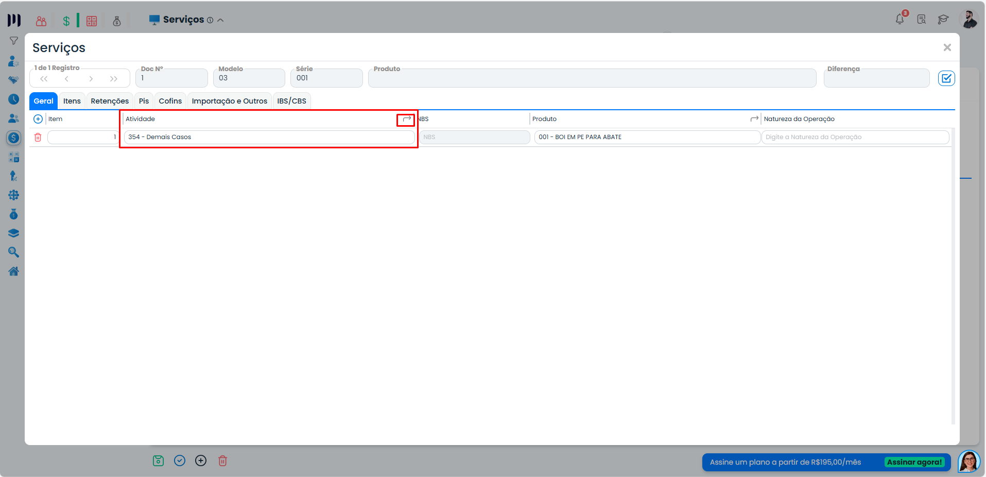
Task: Delete item row 1 with trash icon
Action: (x=38, y=137)
